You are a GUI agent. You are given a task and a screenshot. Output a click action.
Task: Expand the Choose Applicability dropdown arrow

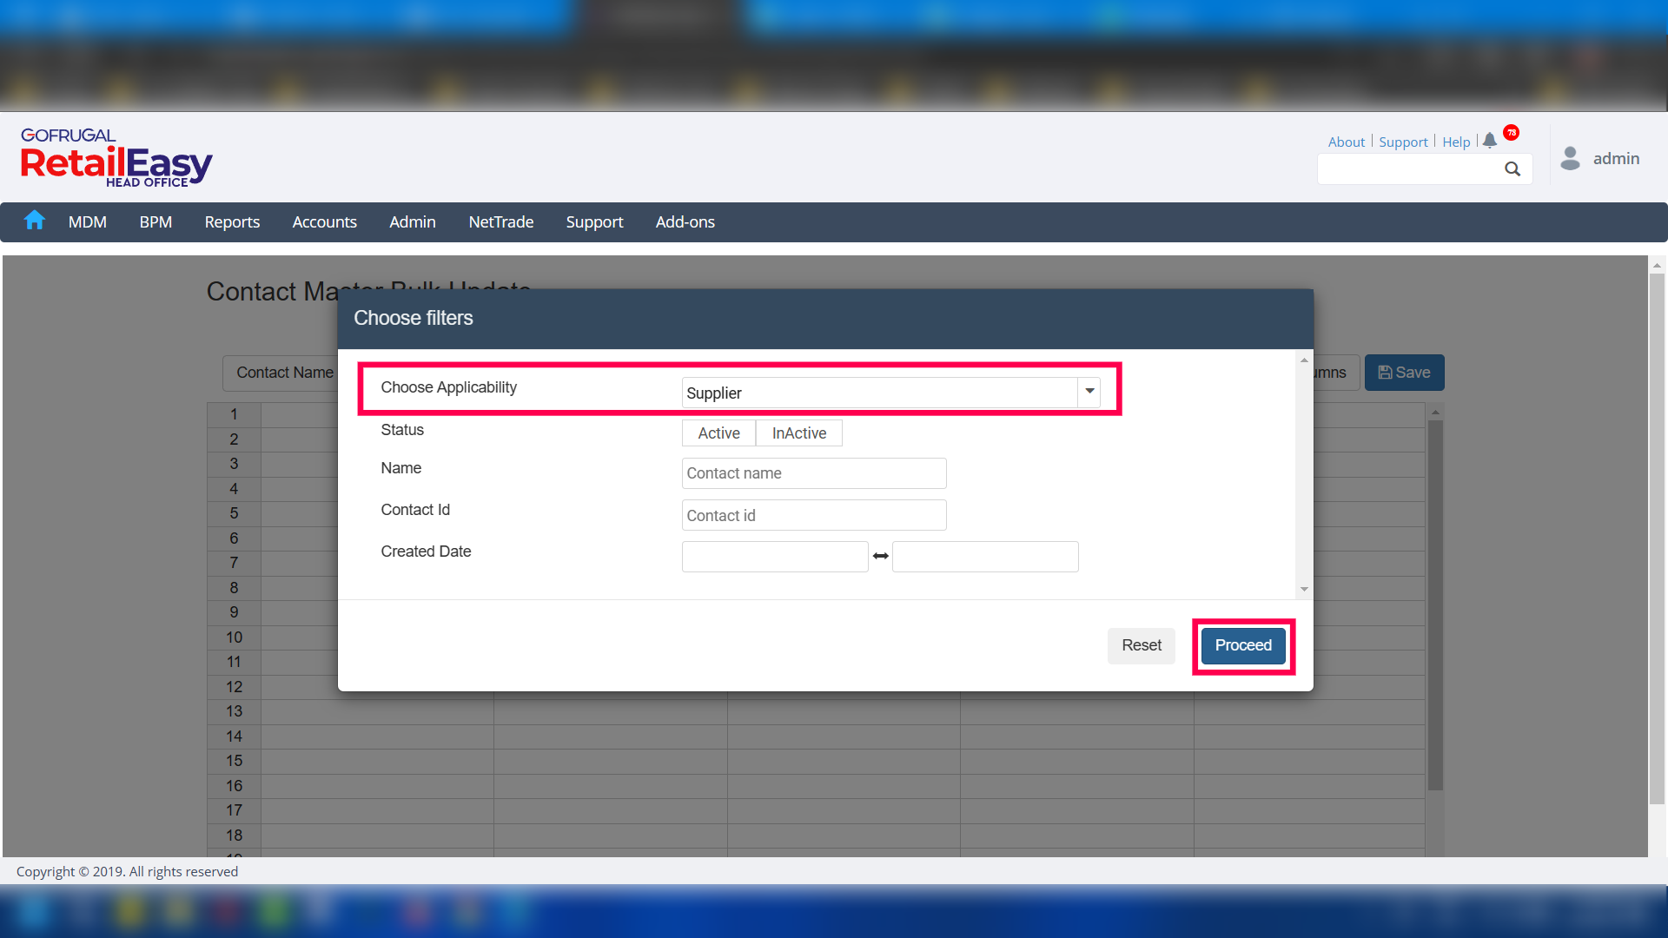coord(1089,392)
